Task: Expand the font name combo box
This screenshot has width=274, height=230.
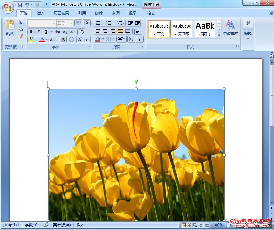Action: tap(53, 23)
